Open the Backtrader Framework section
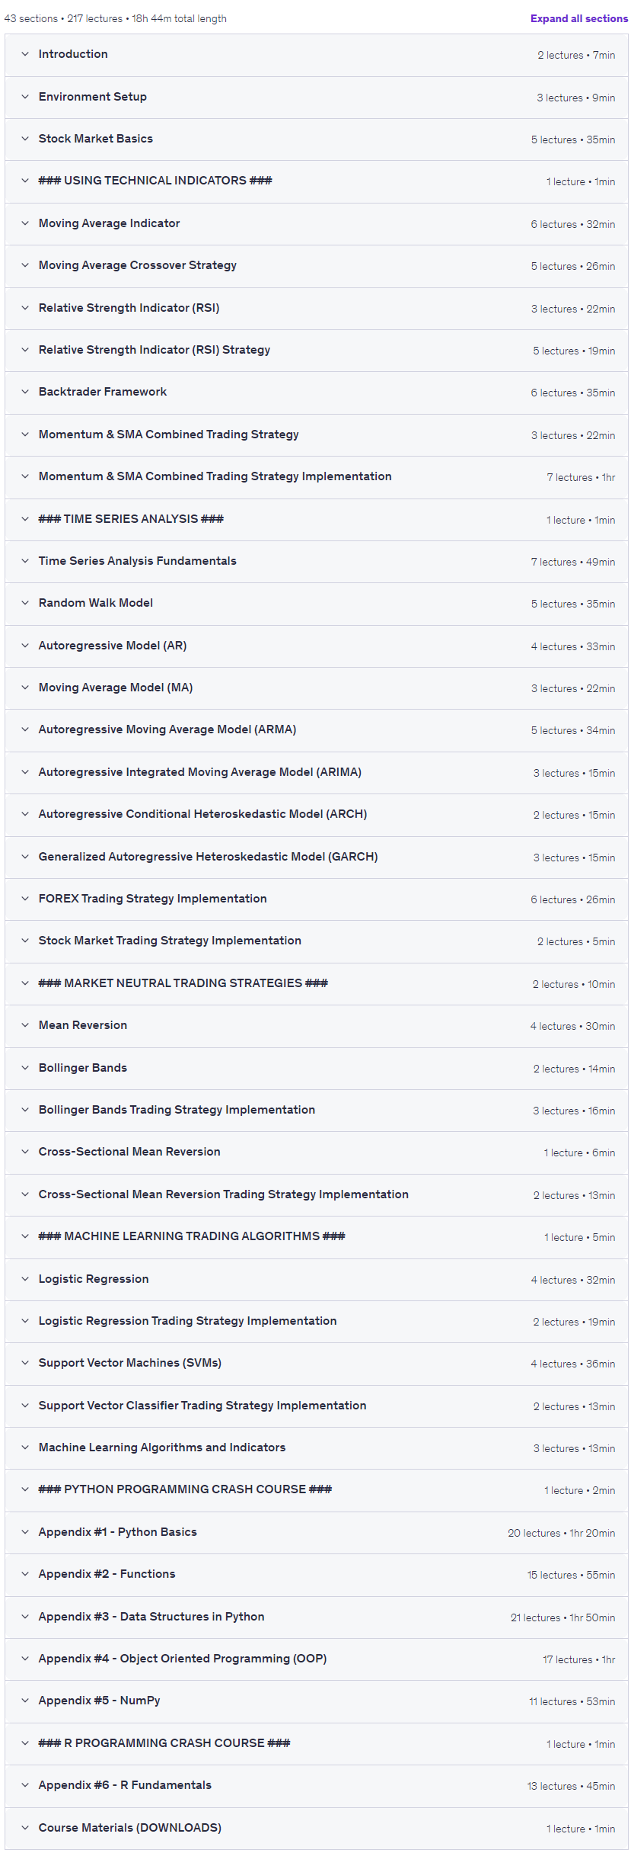Image resolution: width=631 pixels, height=1853 pixels. [x=316, y=392]
